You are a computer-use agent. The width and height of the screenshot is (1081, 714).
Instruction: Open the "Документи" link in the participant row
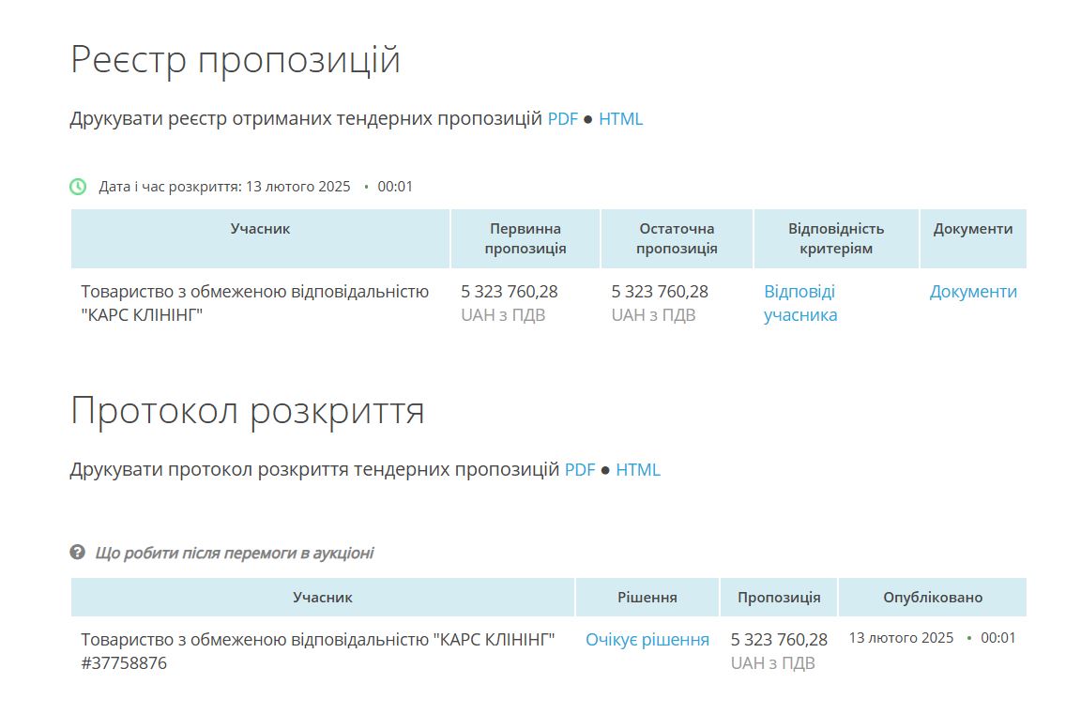972,292
